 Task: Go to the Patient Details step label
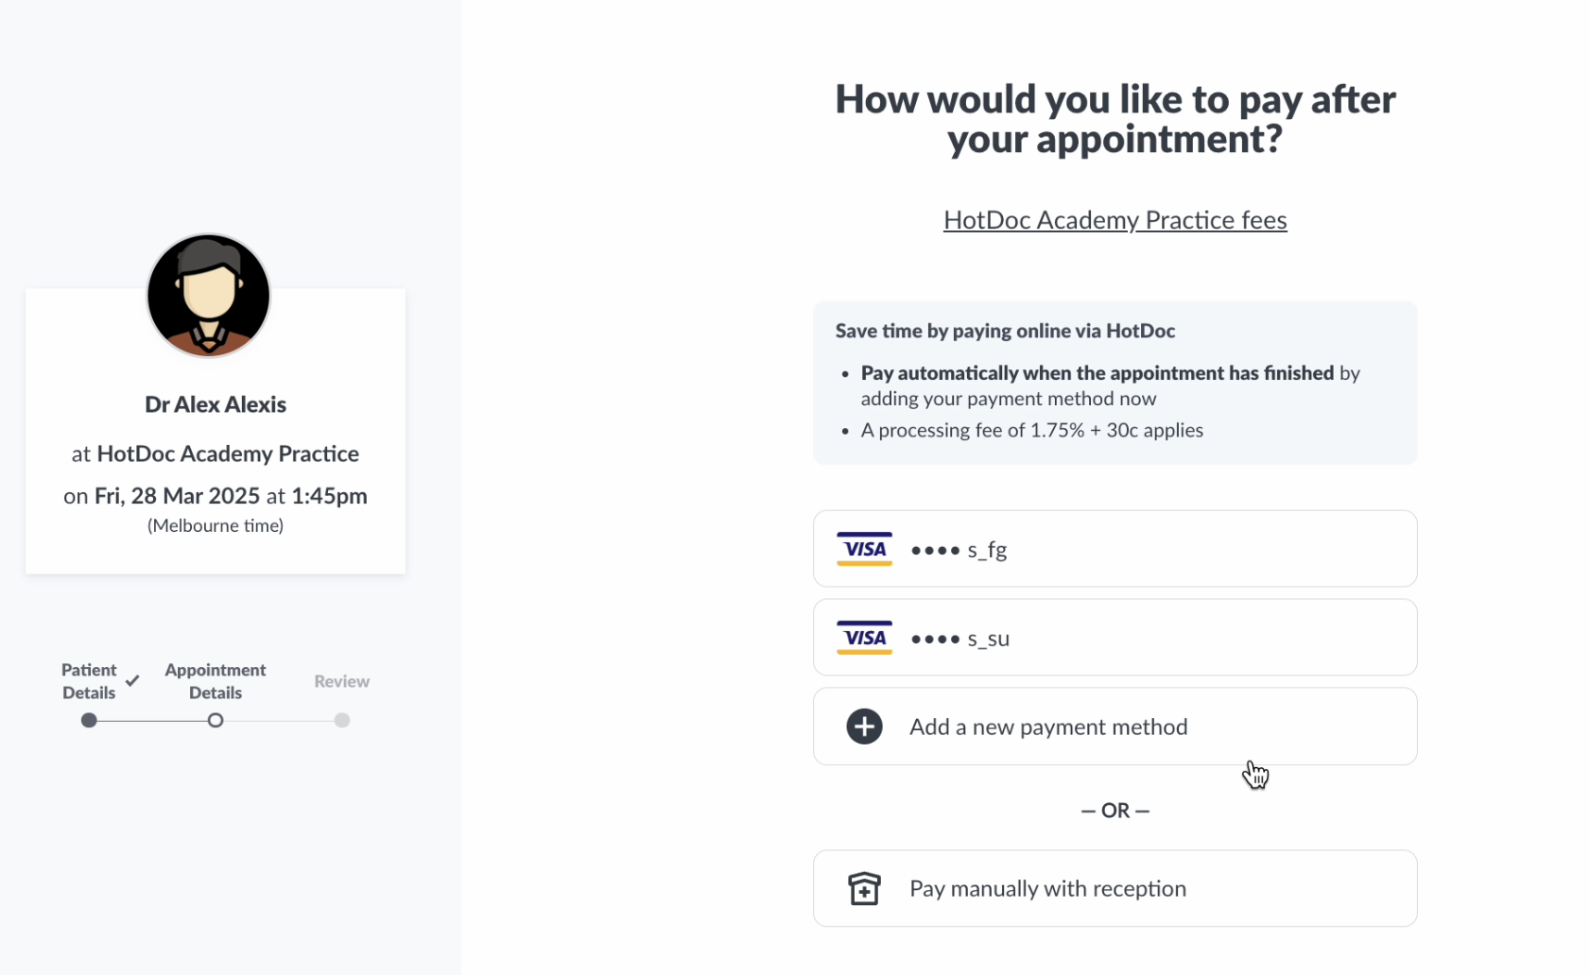click(x=89, y=681)
